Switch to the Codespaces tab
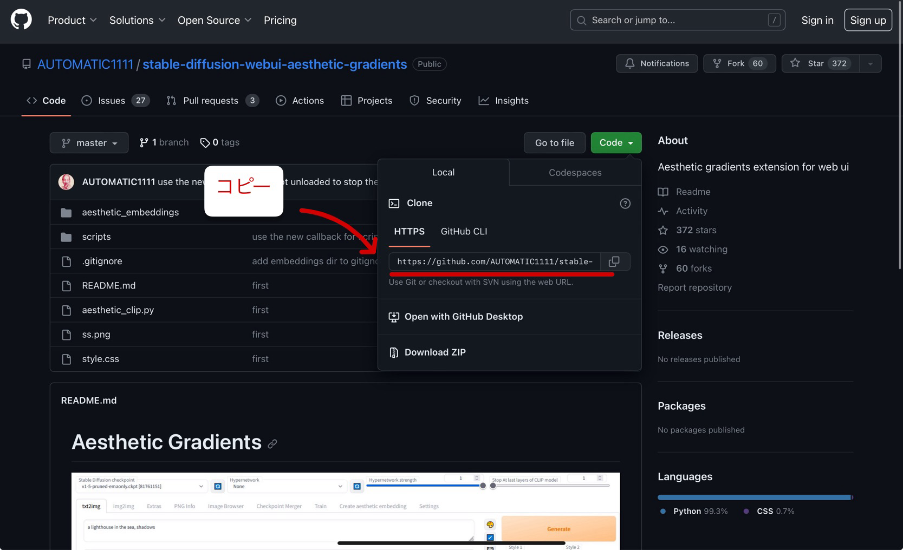 coord(574,172)
